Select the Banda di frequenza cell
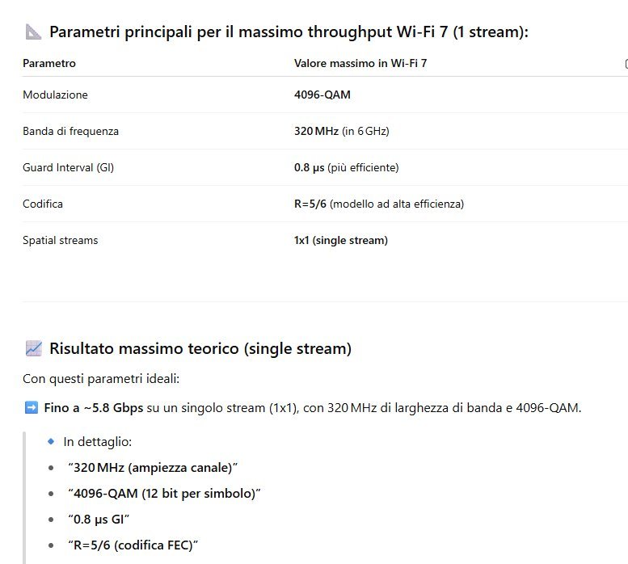Viewport: 628px width, 564px height. [70, 131]
